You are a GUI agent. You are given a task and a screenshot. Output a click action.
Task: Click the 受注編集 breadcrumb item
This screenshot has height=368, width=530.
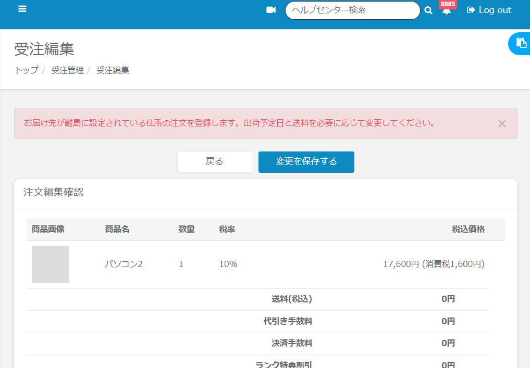pos(113,70)
